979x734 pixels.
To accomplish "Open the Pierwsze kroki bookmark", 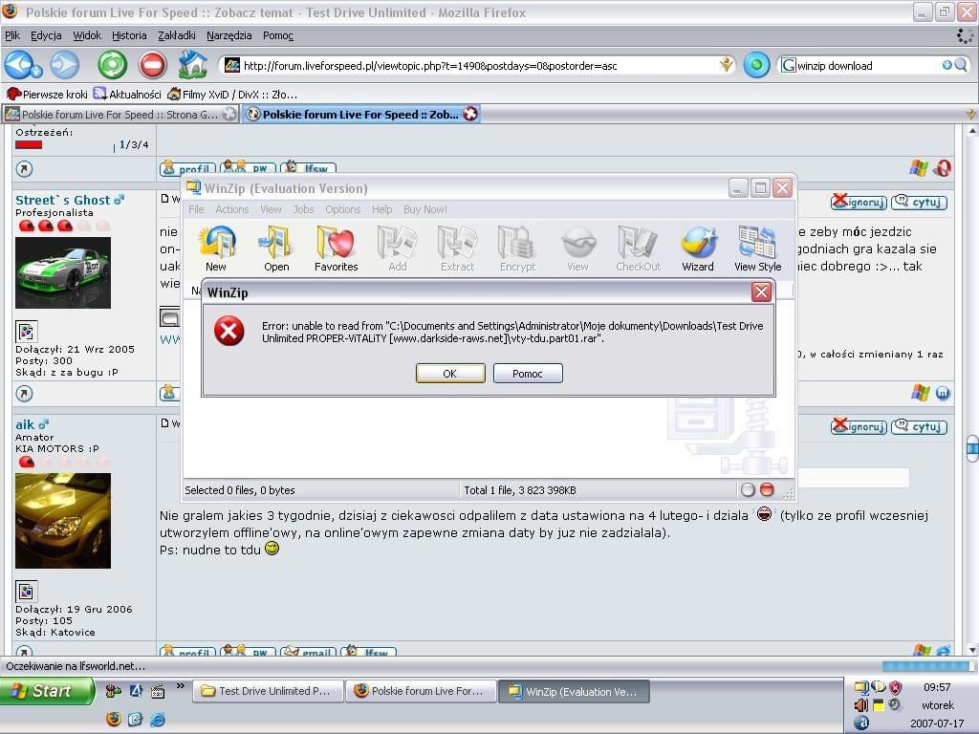I will [47, 95].
